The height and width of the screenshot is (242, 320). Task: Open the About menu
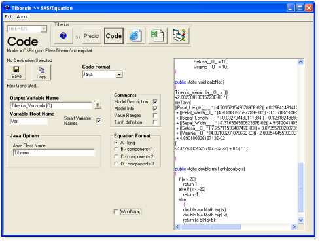[x=22, y=16]
